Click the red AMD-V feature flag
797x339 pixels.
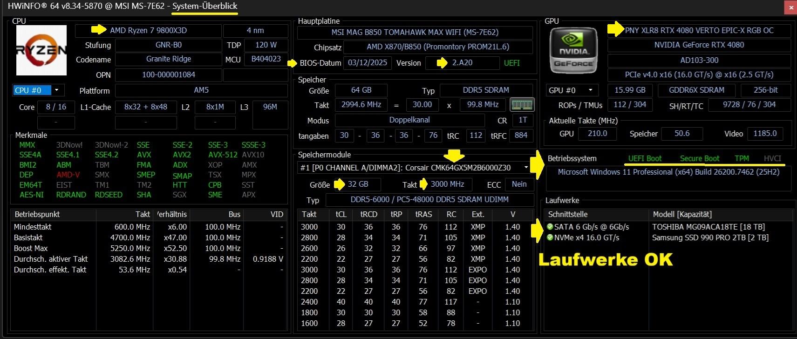point(68,175)
